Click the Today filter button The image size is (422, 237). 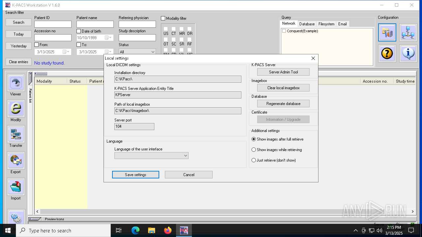(x=18, y=34)
